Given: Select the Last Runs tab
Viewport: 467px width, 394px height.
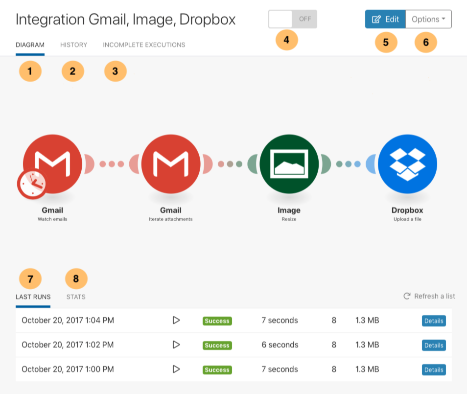Looking at the screenshot, I should pyautogui.click(x=33, y=297).
